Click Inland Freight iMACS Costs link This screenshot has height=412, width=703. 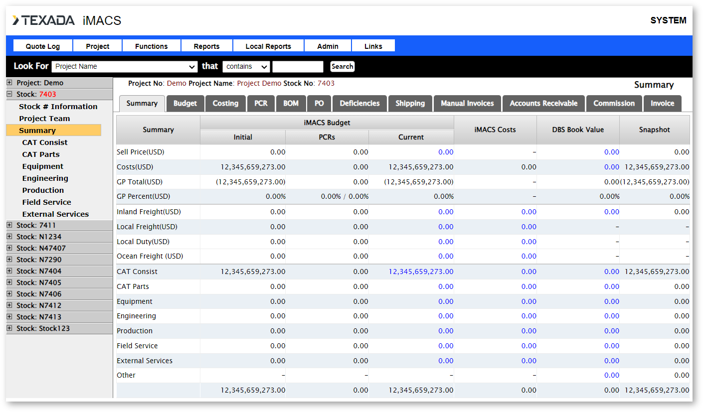(x=529, y=212)
